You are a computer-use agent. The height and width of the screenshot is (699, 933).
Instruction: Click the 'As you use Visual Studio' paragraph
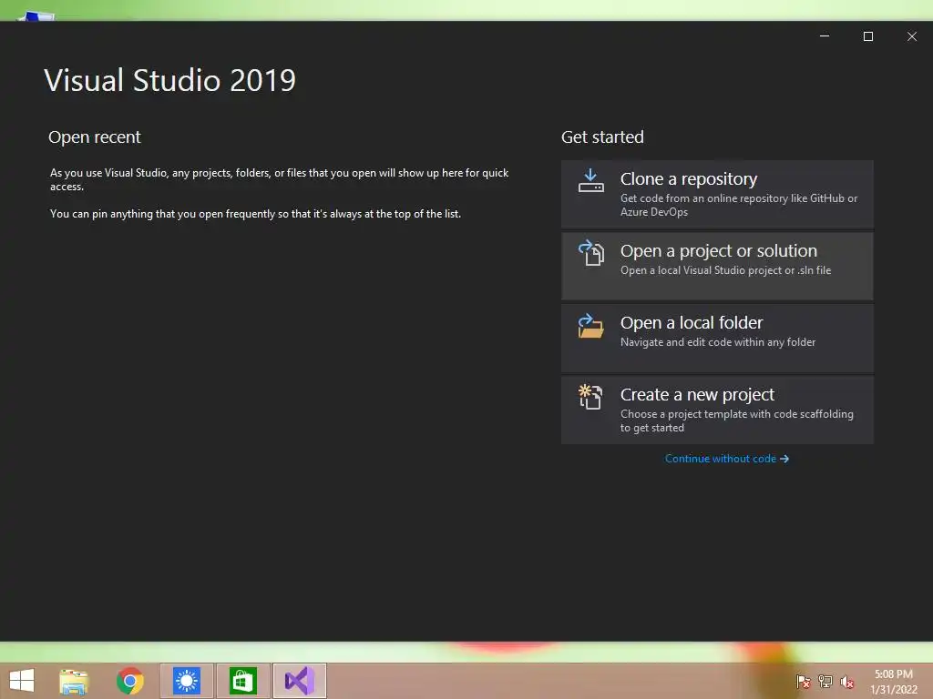[279, 179]
